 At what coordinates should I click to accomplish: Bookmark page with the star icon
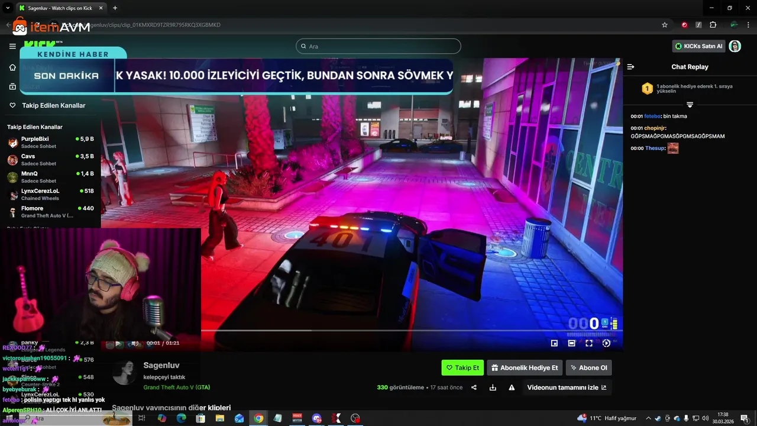click(x=665, y=25)
